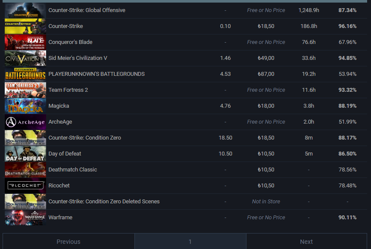Viewport: 371px width, 249px height.
Task: Click the 96.16% rating value
Action: tap(347, 26)
